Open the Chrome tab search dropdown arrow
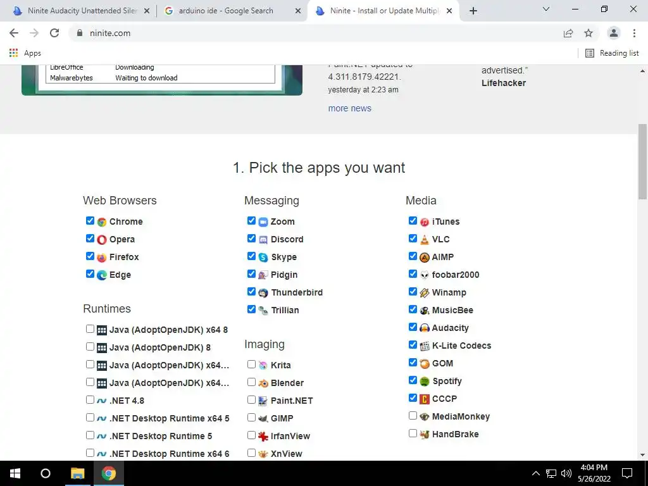This screenshot has height=486, width=648. (546, 9)
